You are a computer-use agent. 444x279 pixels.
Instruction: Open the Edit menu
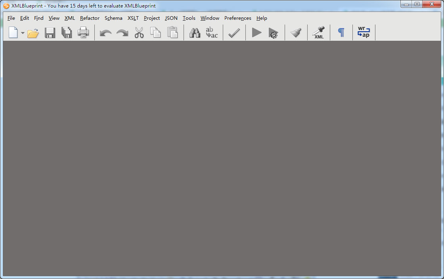point(24,18)
